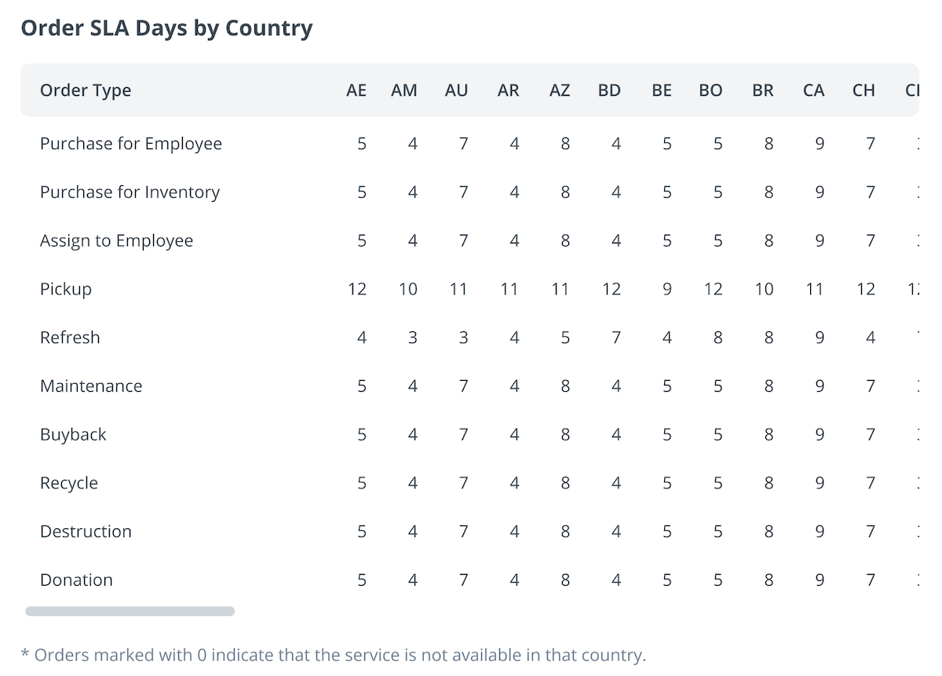Click the AM country column header

tap(404, 90)
